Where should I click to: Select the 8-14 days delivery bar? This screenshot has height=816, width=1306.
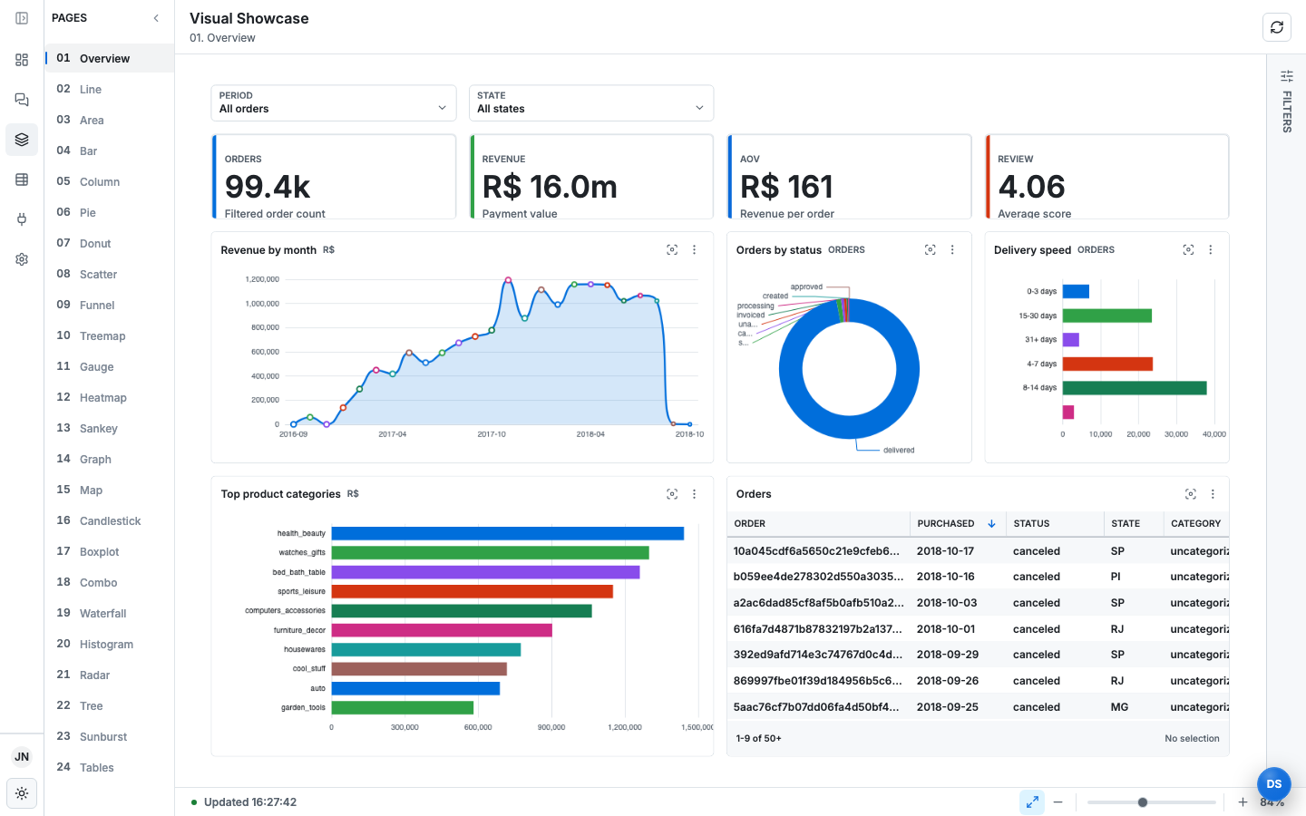point(1135,388)
